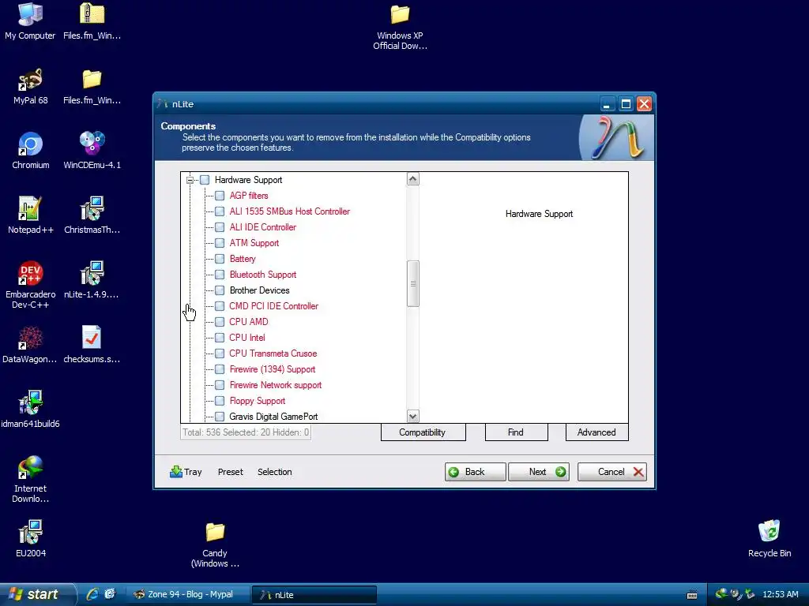Check the Brother Devices checkbox
This screenshot has width=809, height=606.
click(x=220, y=290)
